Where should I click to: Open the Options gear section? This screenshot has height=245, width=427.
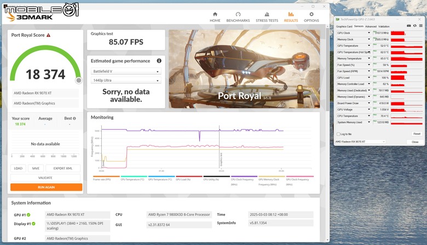pyautogui.click(x=311, y=17)
